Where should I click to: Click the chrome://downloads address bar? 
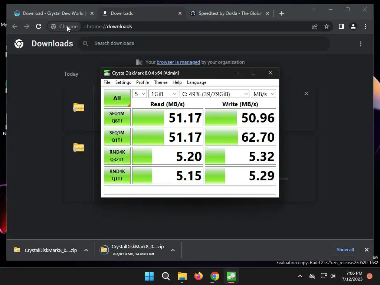[108, 26]
